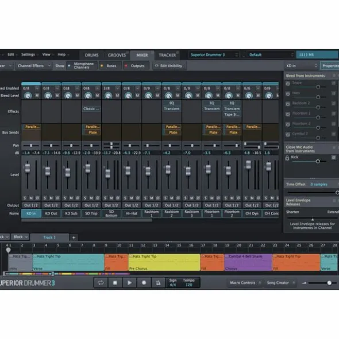Screen dimensions: 339x339
Task: Open the Block dropdown menu
Action: (x=20, y=237)
